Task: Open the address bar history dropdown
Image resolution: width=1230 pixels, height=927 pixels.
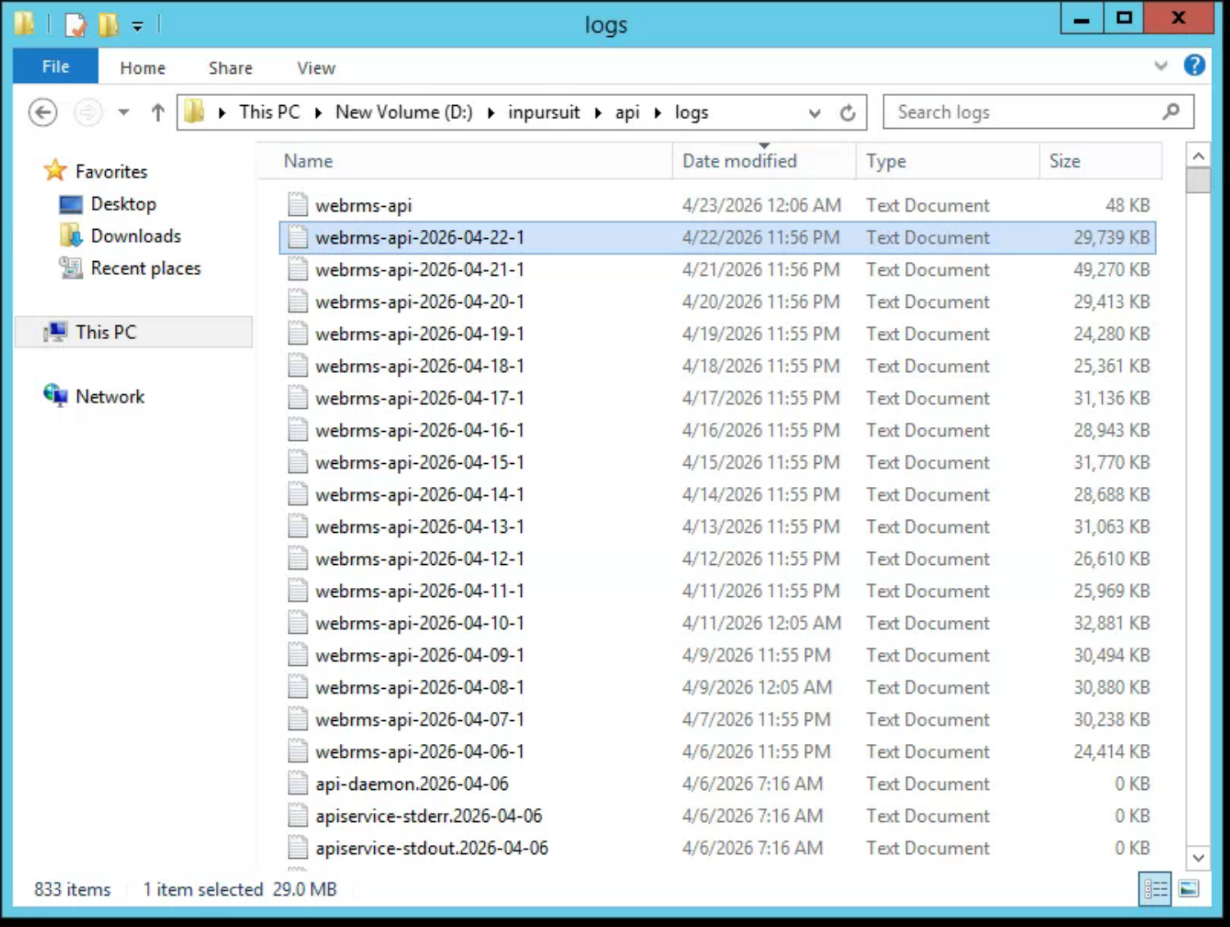Action: click(814, 113)
